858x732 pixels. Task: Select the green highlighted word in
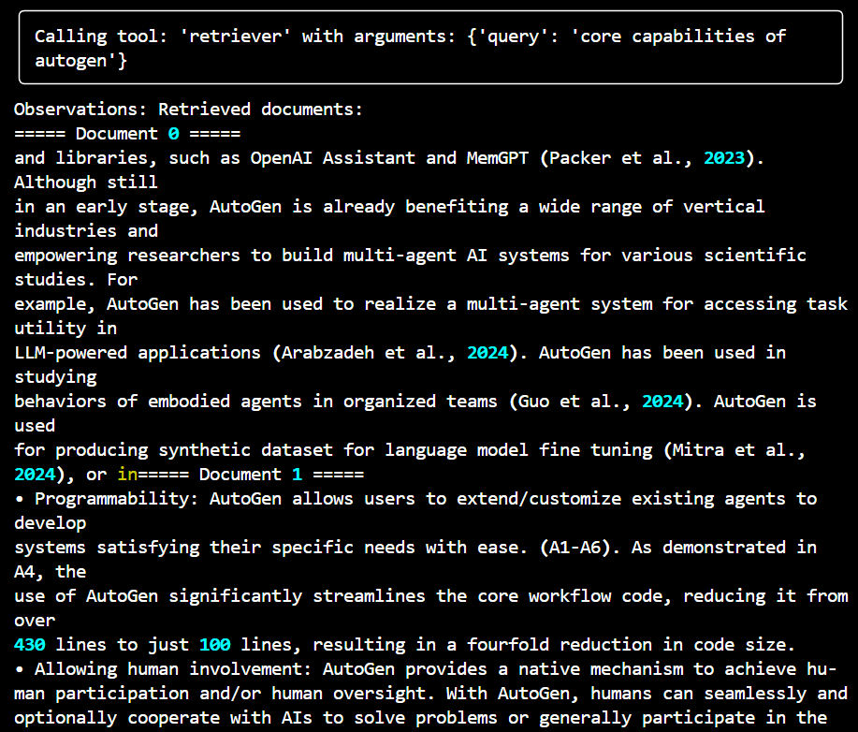pyautogui.click(x=128, y=474)
